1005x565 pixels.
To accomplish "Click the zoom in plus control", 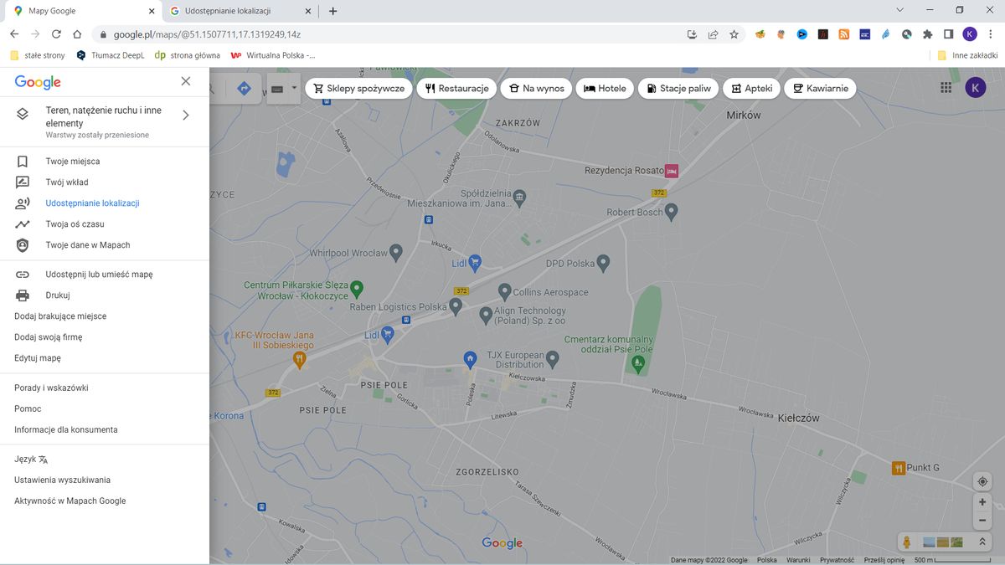I will tap(982, 501).
